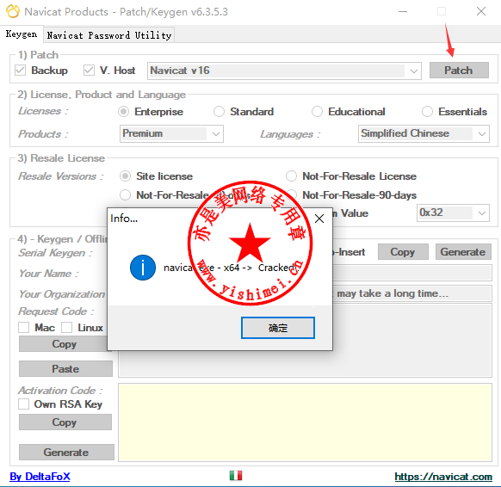Enable the Linux checkbox

[66, 327]
